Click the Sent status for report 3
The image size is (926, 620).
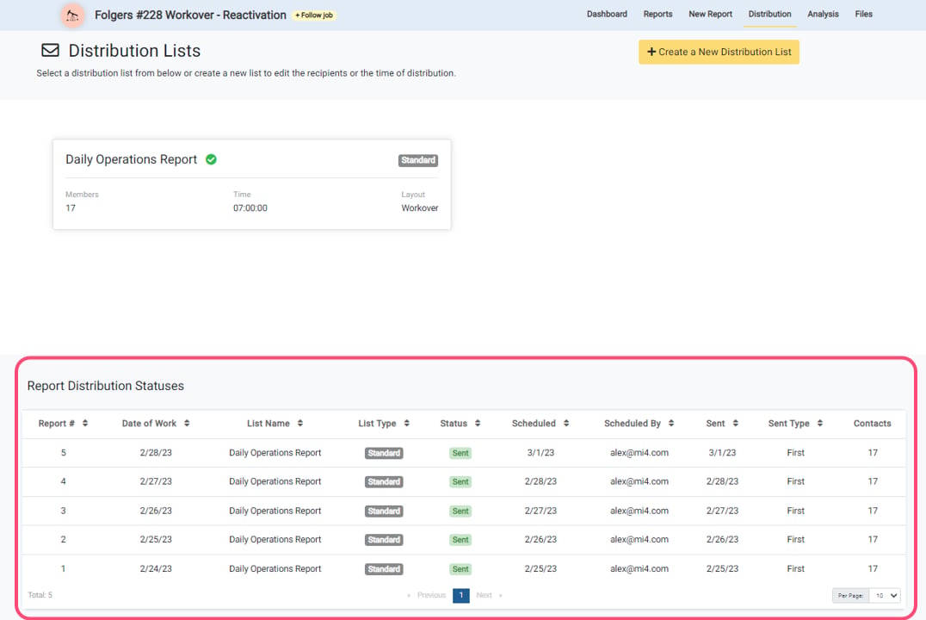click(460, 512)
